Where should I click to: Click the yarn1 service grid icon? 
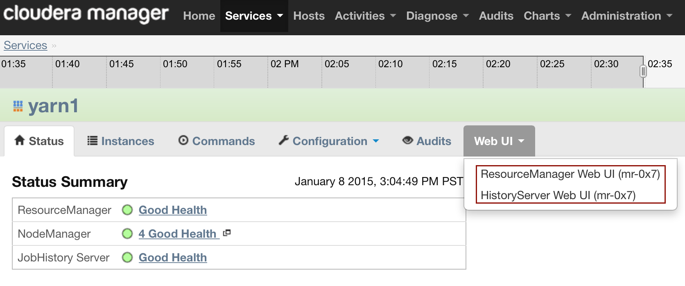[18, 106]
